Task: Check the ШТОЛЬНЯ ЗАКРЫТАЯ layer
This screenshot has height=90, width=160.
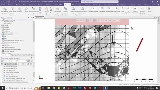Action: tap(3, 69)
